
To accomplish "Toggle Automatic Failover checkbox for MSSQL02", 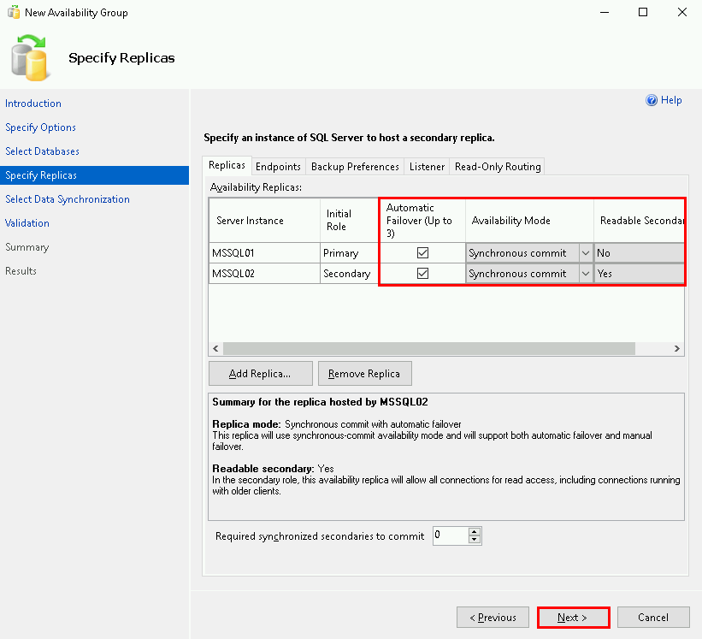I will click(x=422, y=274).
